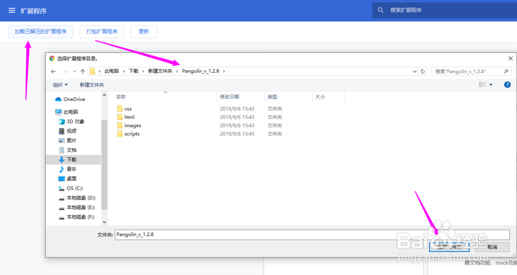The width and height of the screenshot is (517, 275).
Task: Select 下载 in the address breadcrumb
Action: pyautogui.click(x=133, y=71)
